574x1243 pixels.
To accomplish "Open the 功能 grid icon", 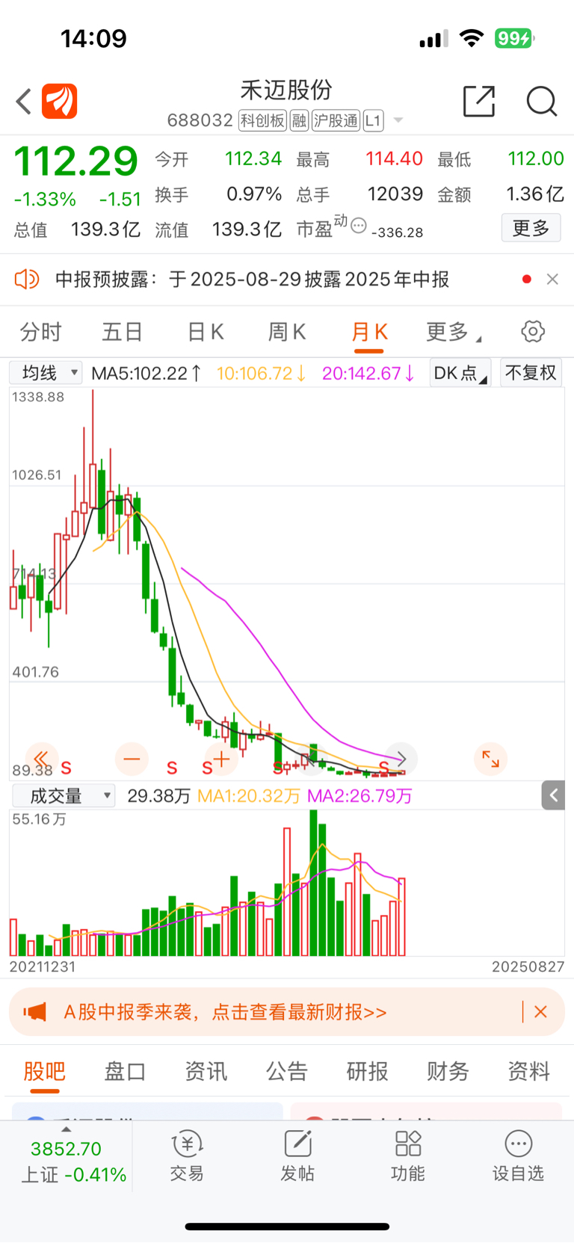I will (x=408, y=1144).
